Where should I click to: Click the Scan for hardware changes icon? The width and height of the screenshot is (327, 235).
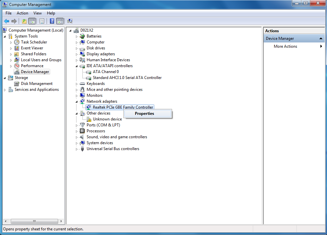tap(70, 21)
